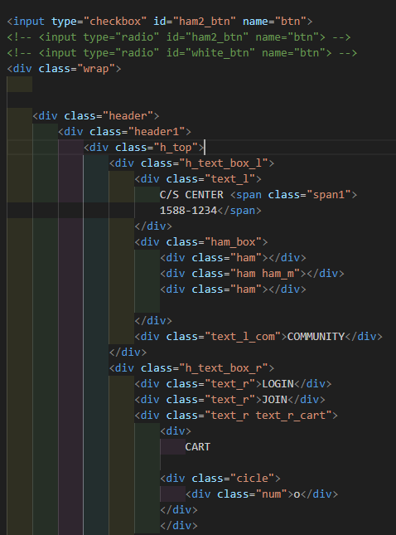Select the div class="h_text_box_l" line

[x=191, y=163]
